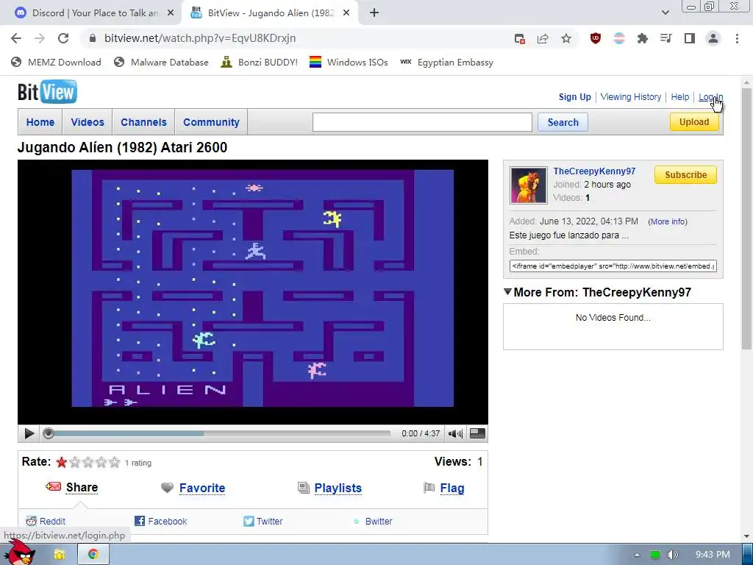
Task: Select the embed code text field
Action: point(613,266)
